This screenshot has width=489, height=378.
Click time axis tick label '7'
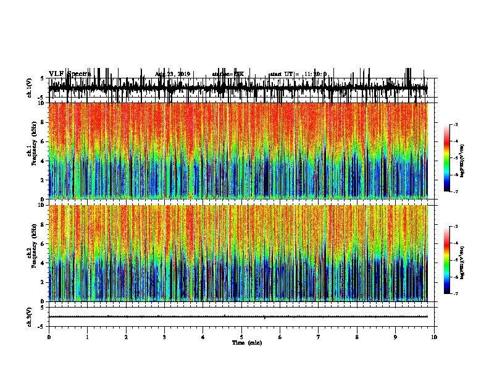[318, 337]
